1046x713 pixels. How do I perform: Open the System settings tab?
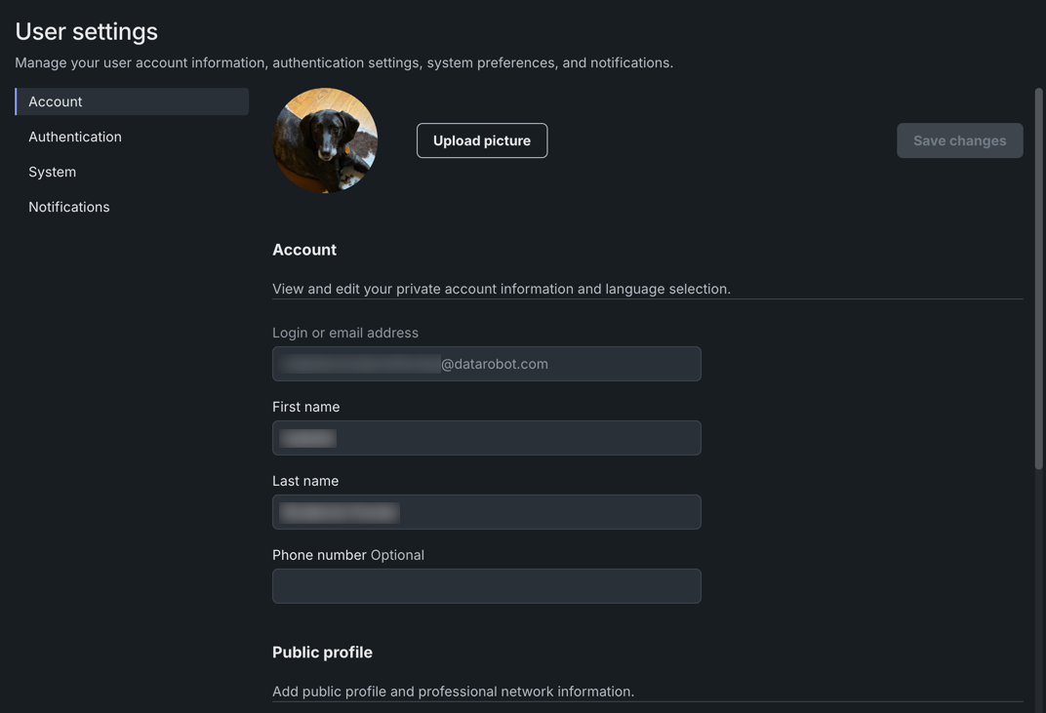[x=53, y=172]
